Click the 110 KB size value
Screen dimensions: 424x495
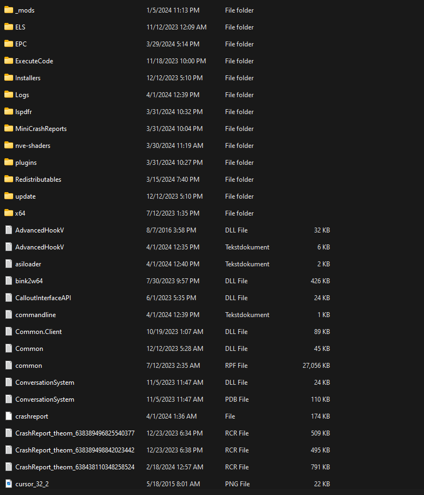320,399
